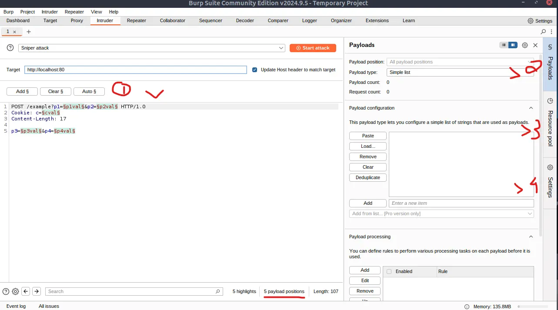Click the forward arrow in the status bar
The image size is (558, 310).
(x=36, y=291)
